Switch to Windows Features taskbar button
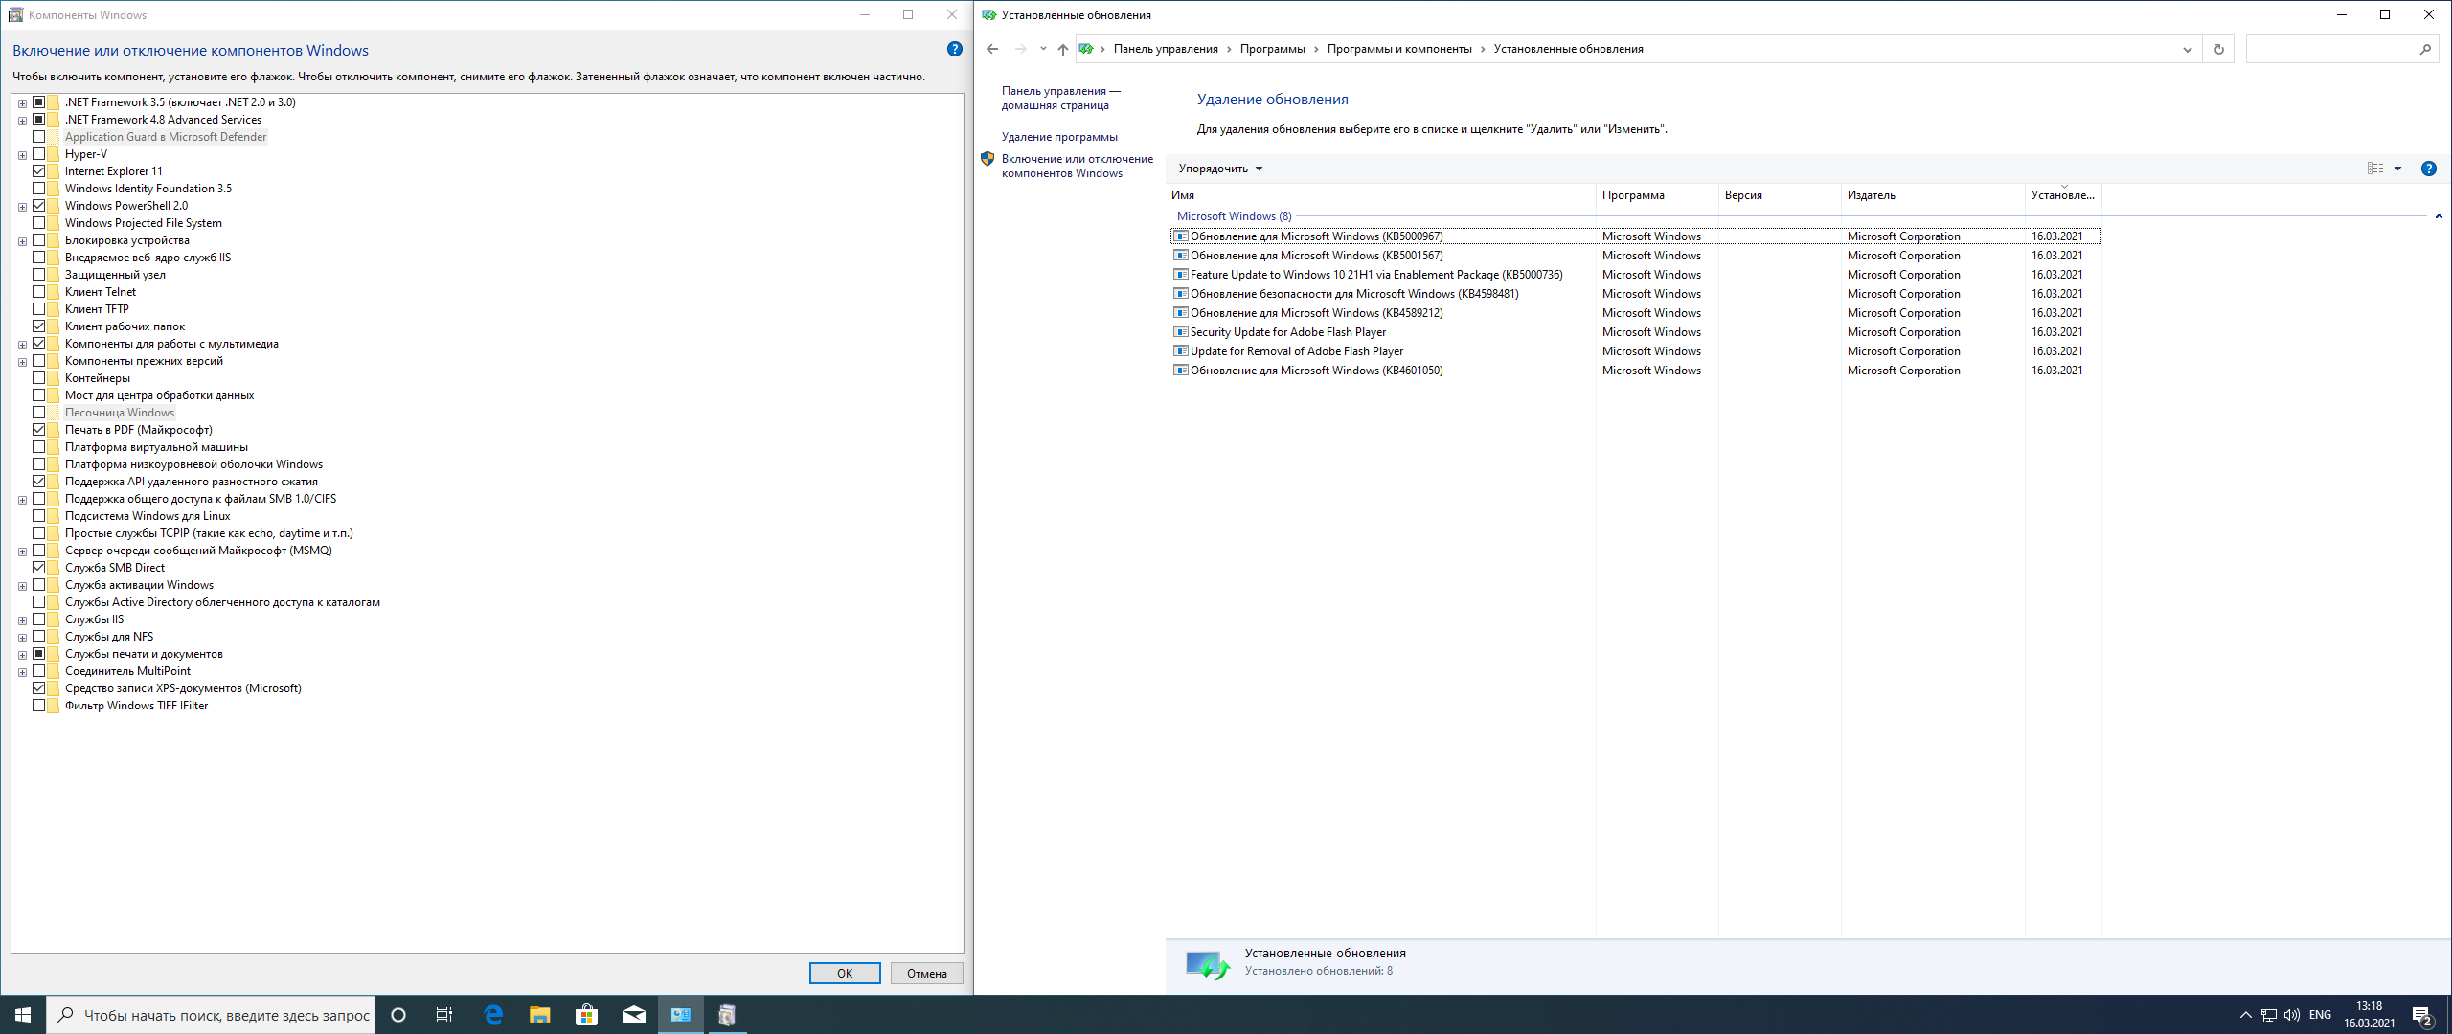Image resolution: width=2452 pixels, height=1034 pixels. point(727,1015)
